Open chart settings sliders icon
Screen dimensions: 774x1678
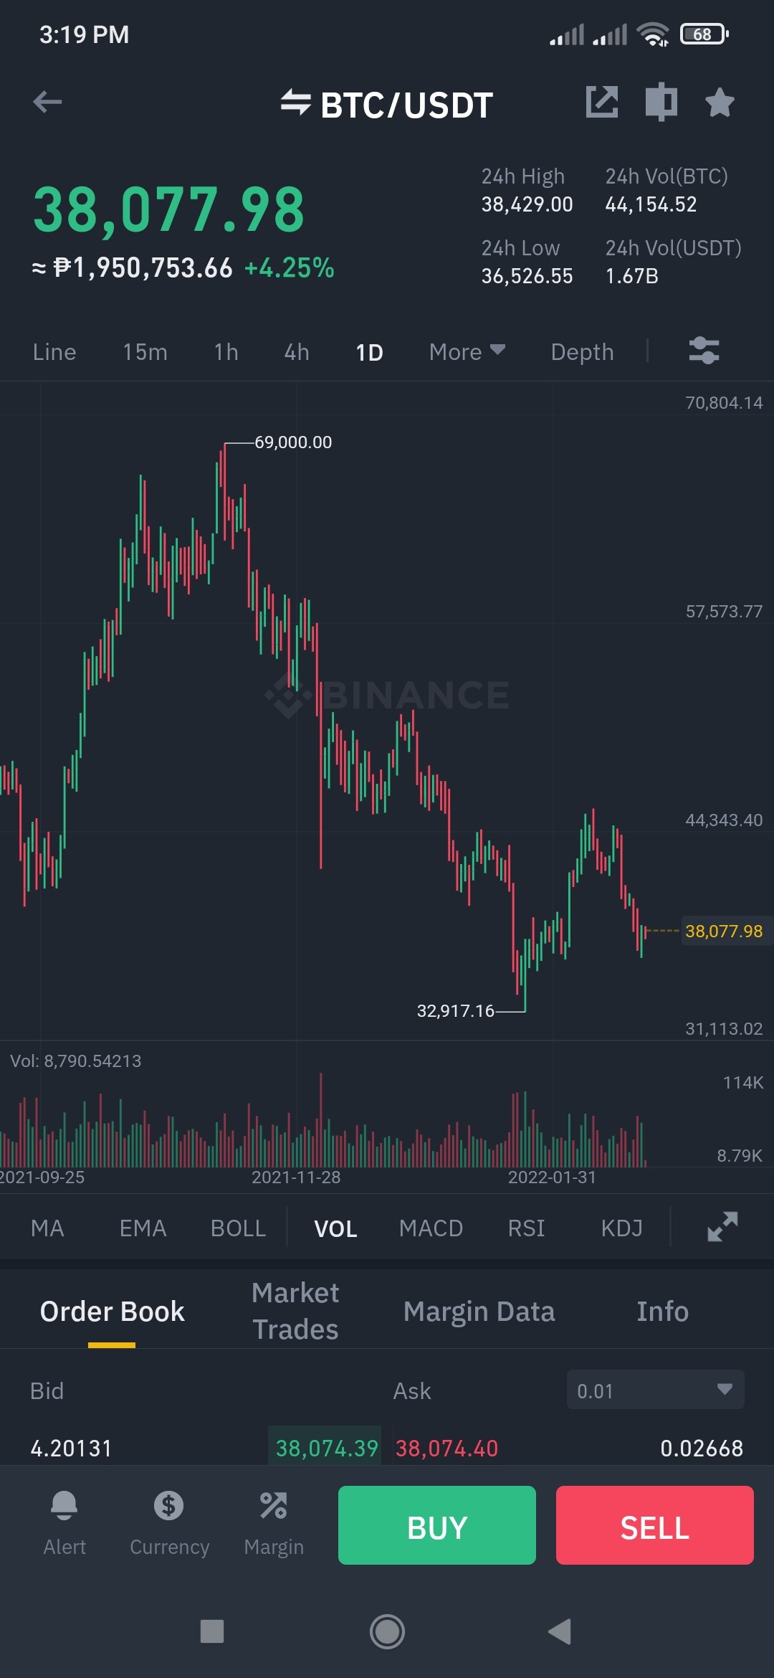coord(704,351)
